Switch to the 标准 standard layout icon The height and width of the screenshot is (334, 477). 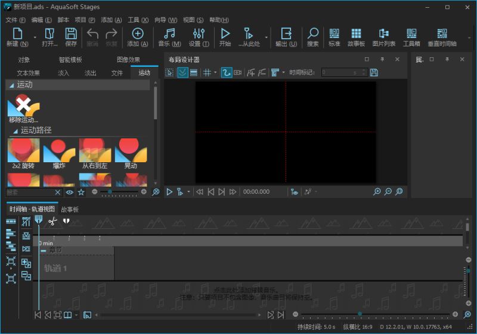(334, 37)
